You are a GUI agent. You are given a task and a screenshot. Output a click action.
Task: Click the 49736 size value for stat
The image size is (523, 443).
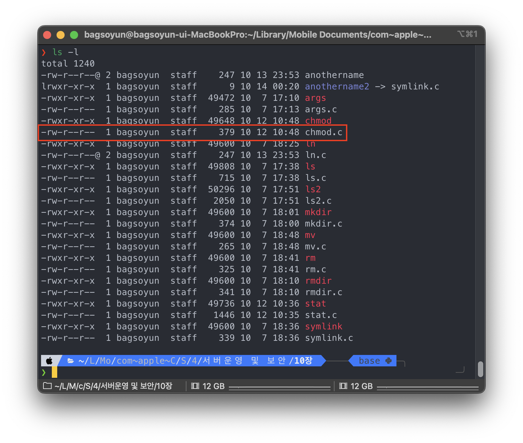221,304
